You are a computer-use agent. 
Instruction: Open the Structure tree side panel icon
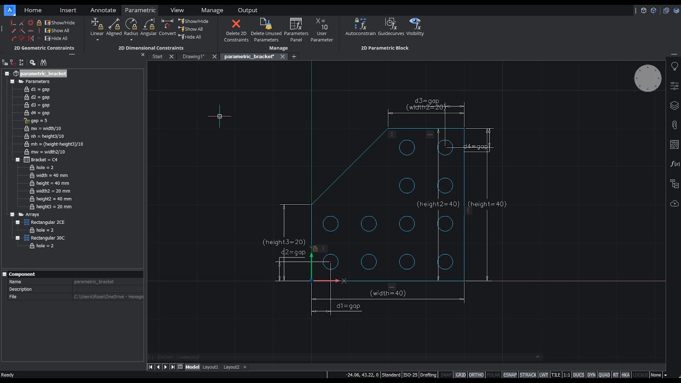coord(674,184)
